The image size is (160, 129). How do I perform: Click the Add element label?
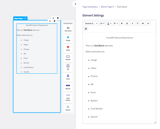[68, 23]
